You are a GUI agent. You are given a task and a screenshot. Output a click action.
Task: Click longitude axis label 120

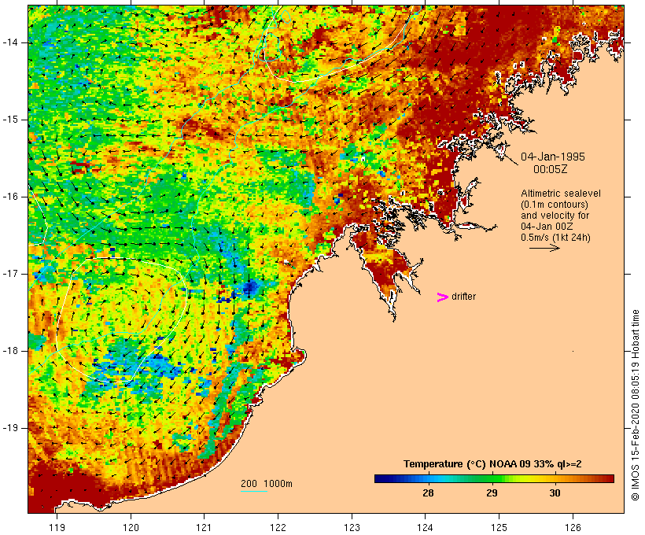click(131, 527)
